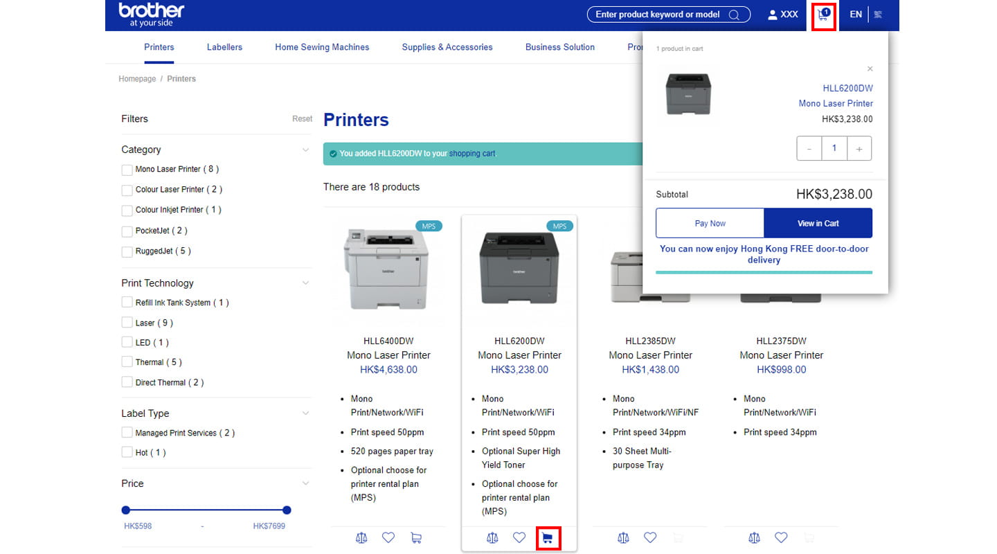Screen dimensions: 997x554
Task: Decrease cart quantity with minus button
Action: pyautogui.click(x=809, y=148)
